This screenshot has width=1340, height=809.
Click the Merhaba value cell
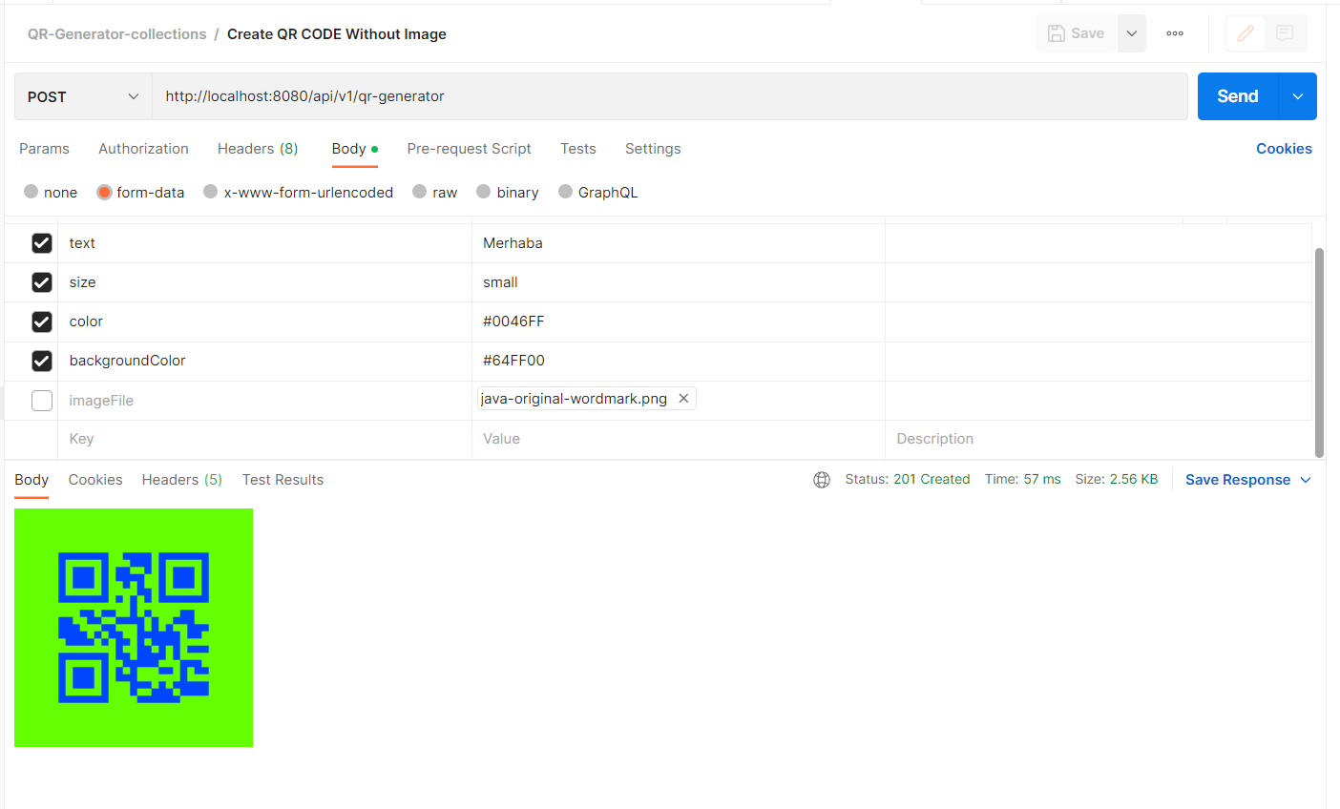coord(678,243)
